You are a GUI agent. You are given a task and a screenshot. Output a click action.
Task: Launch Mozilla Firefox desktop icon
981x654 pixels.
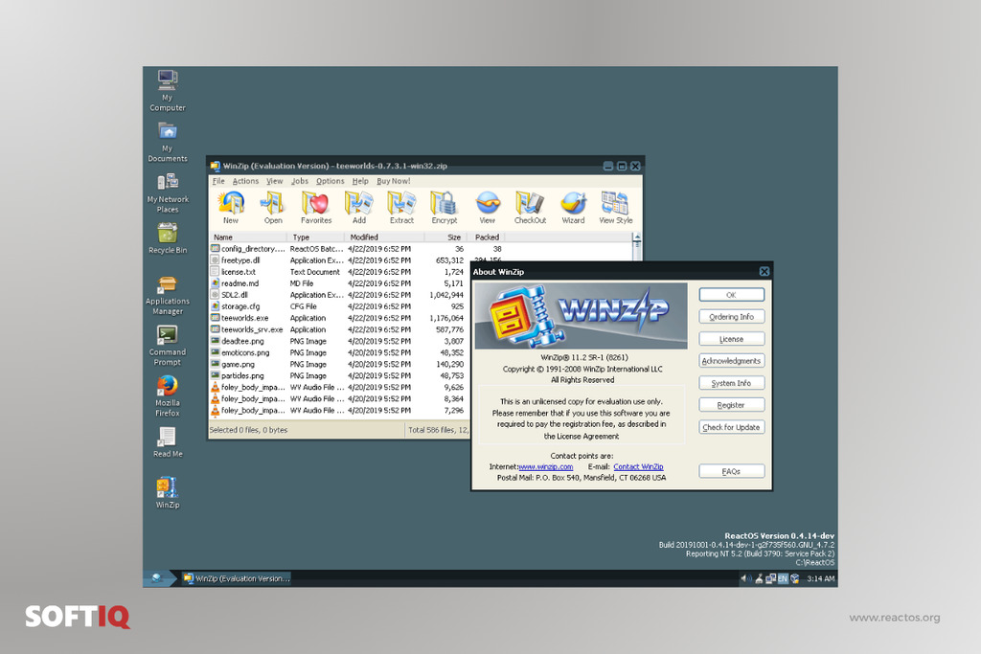click(167, 395)
